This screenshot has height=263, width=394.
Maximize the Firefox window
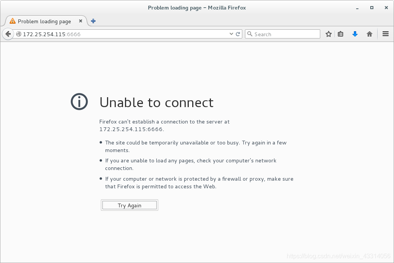pos(371,8)
